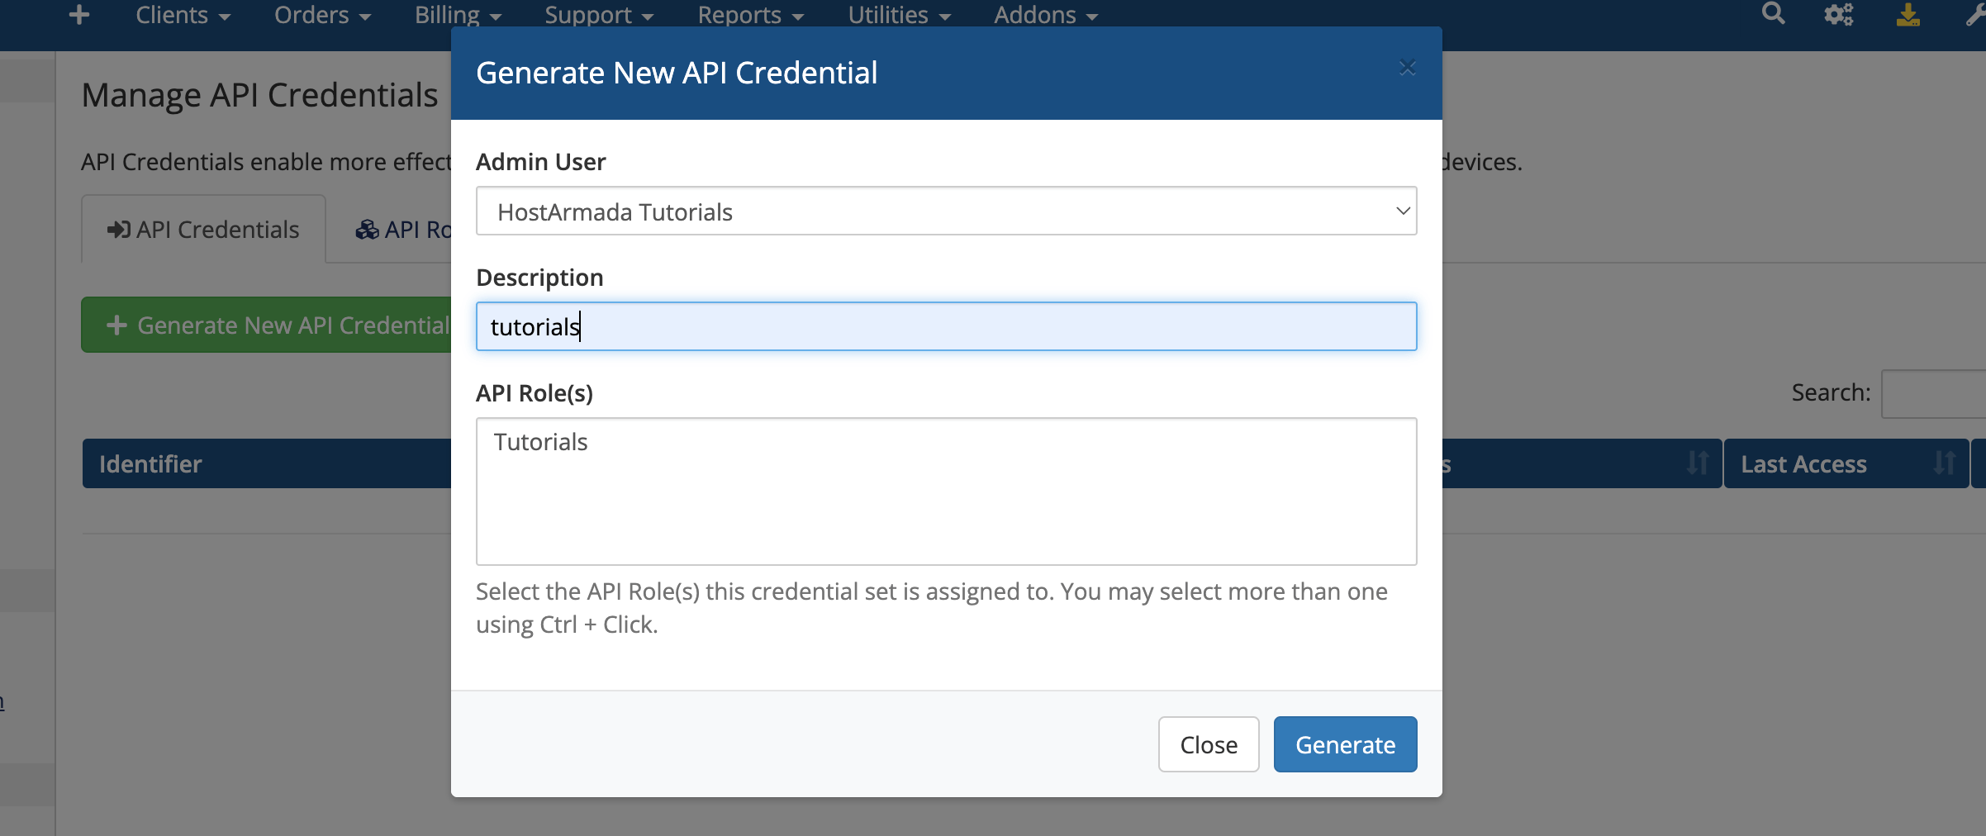
Task: Click the sort arrows left of Last Access
Action: click(1698, 463)
